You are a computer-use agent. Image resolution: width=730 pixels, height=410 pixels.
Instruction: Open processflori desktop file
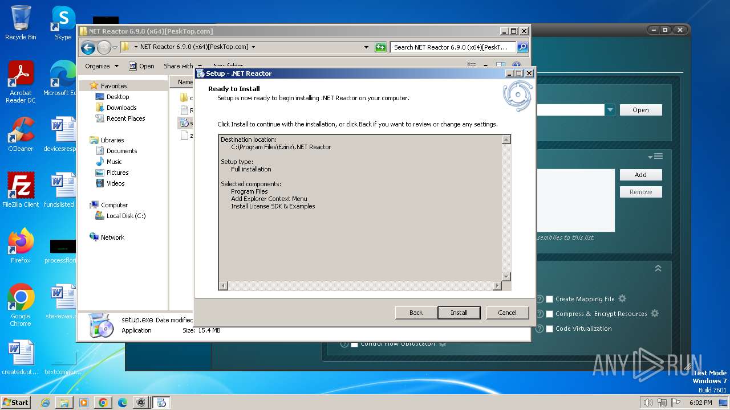[62, 251]
